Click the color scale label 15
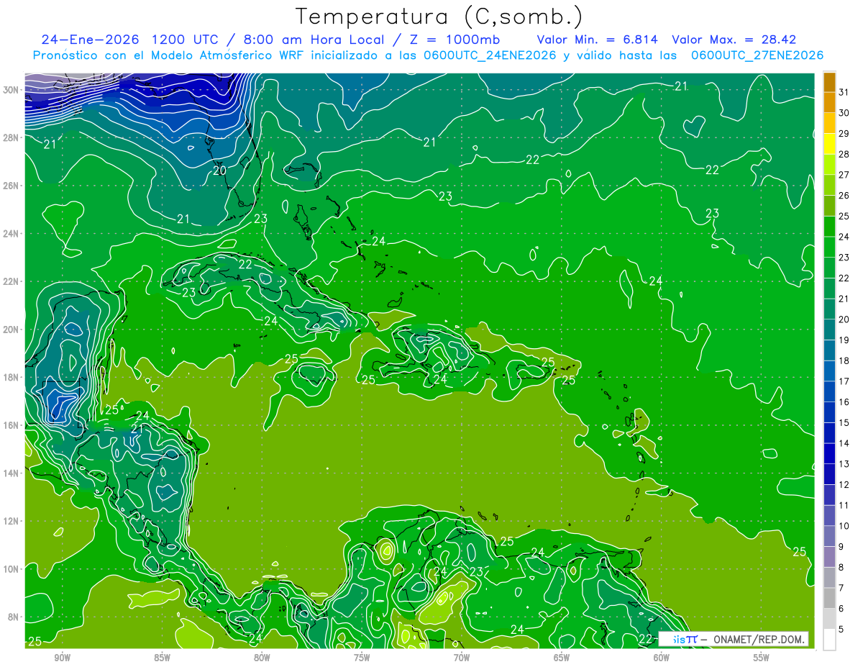 pyautogui.click(x=844, y=422)
